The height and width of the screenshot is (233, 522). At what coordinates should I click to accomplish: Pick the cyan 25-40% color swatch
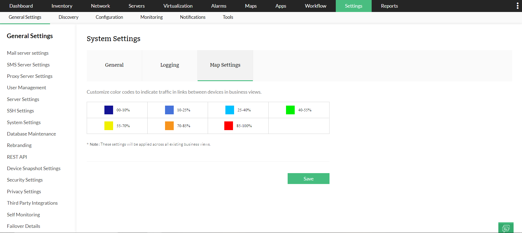[230, 110]
